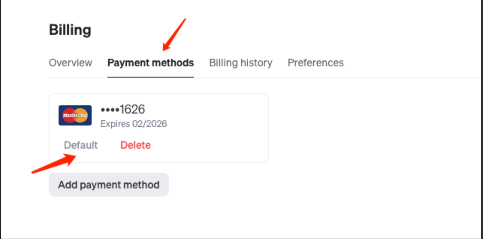This screenshot has width=483, height=239.
Task: Make MasterCard the default payment method
Action: coord(80,145)
